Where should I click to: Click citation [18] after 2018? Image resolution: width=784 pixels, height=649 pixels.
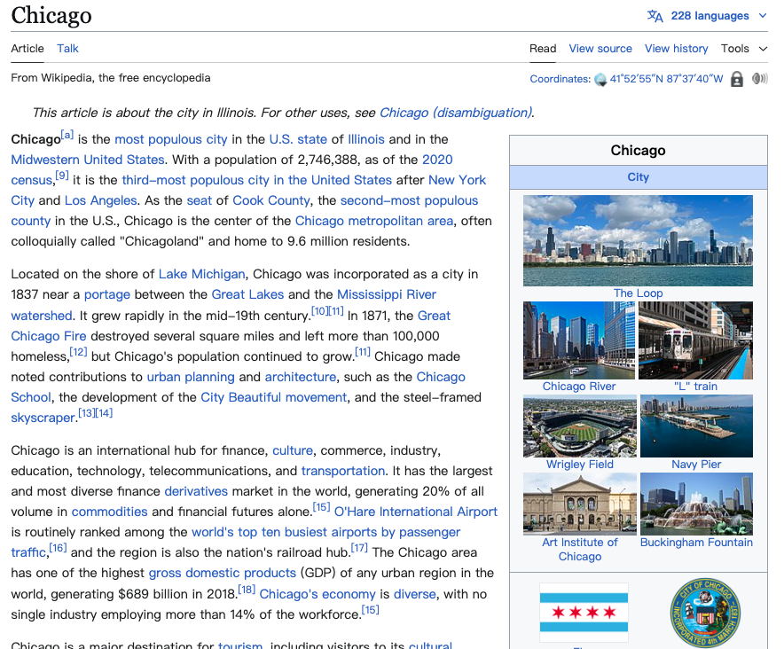246,590
